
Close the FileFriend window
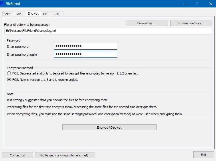tap(211, 4)
